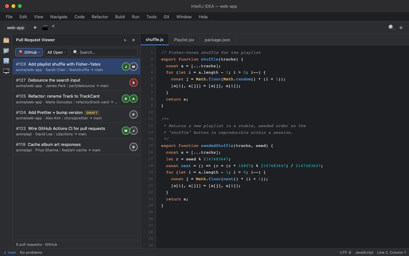The image size is (409, 256).
Task: Open the Run menu
Action: 136,17
